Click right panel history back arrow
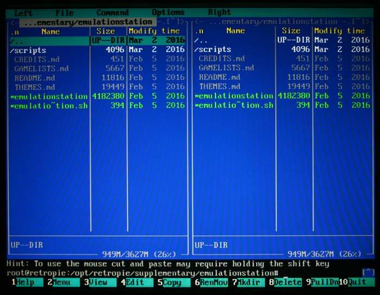Viewport: 380px width, 295px height. pos(199,22)
